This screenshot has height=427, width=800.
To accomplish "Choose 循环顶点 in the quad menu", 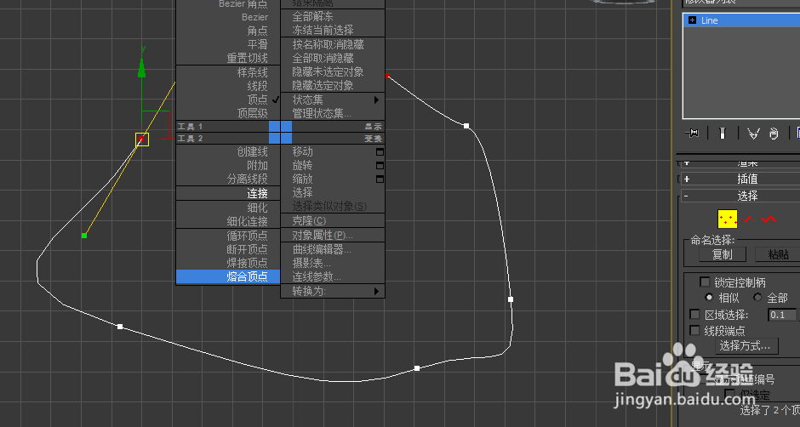I will [x=228, y=235].
